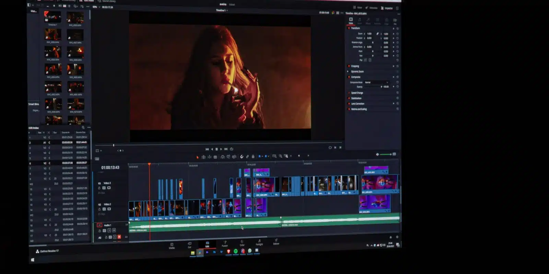Click the Loop playback icon
Screen dimensions: 549x274
pyautogui.click(x=232, y=149)
